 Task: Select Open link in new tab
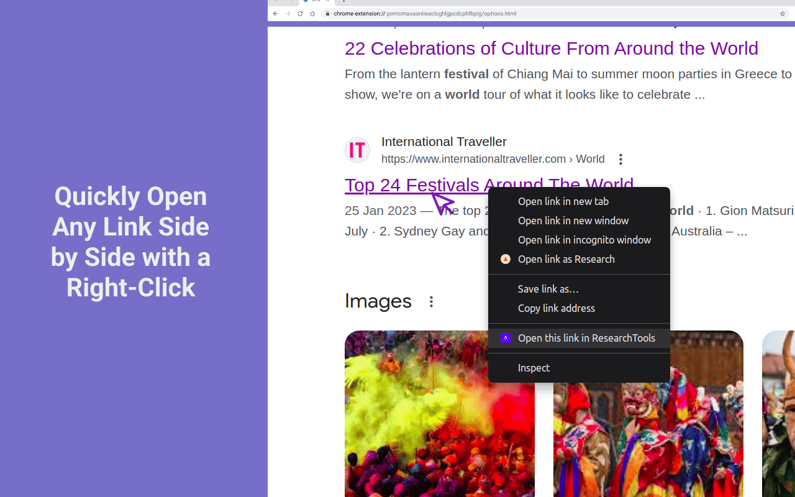[x=563, y=201]
